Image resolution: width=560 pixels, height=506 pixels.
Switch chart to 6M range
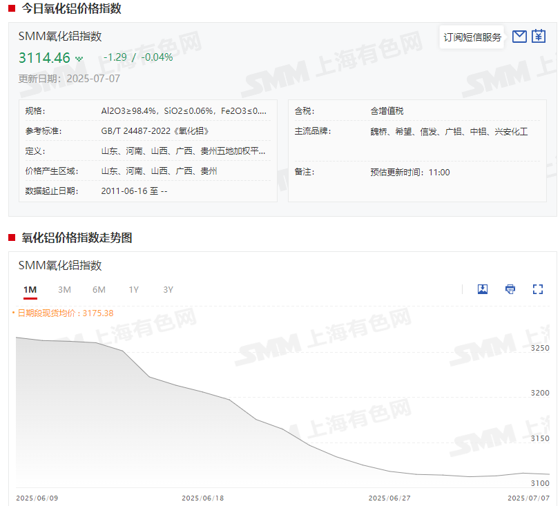pos(99,290)
